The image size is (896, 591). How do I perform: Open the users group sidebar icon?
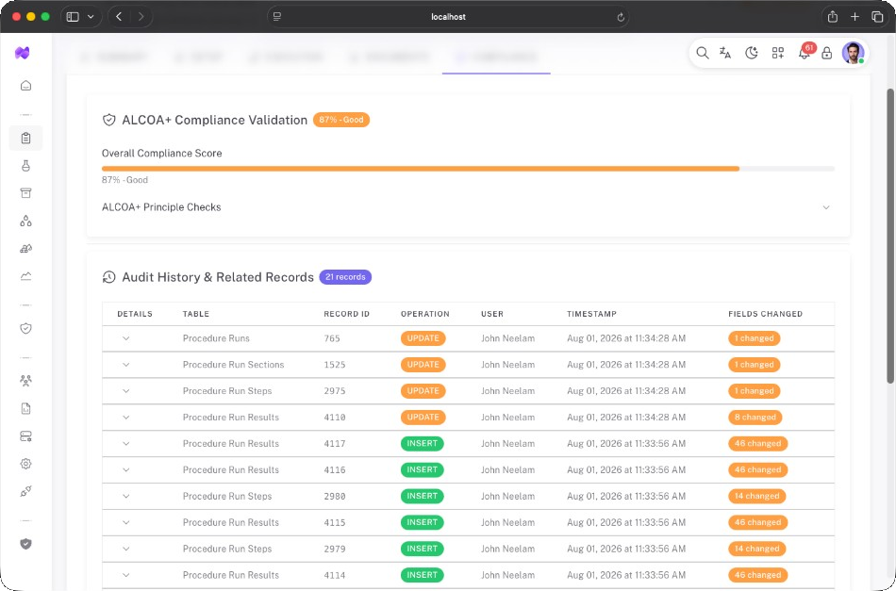pyautogui.click(x=25, y=381)
